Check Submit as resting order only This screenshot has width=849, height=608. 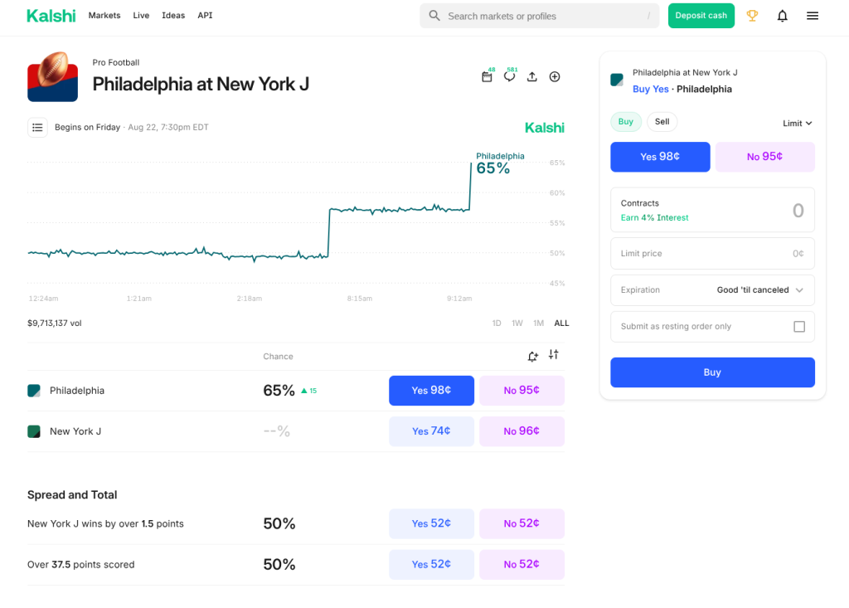tap(799, 326)
